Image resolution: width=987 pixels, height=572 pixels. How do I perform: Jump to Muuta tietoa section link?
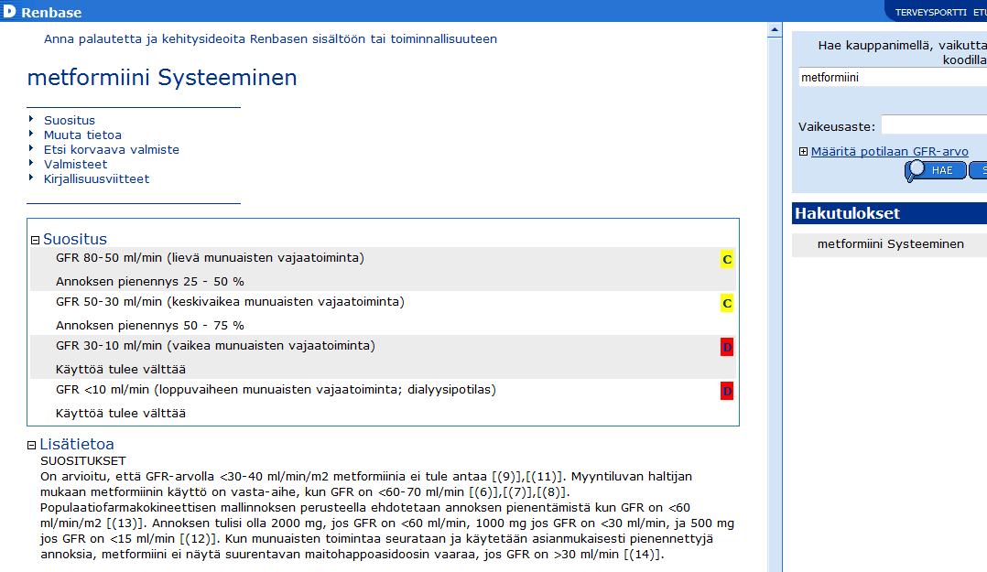click(82, 135)
